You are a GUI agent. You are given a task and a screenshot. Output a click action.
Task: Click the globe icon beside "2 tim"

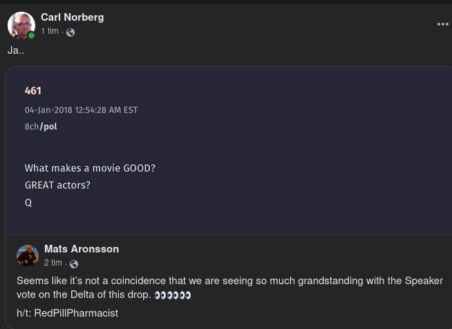point(74,263)
